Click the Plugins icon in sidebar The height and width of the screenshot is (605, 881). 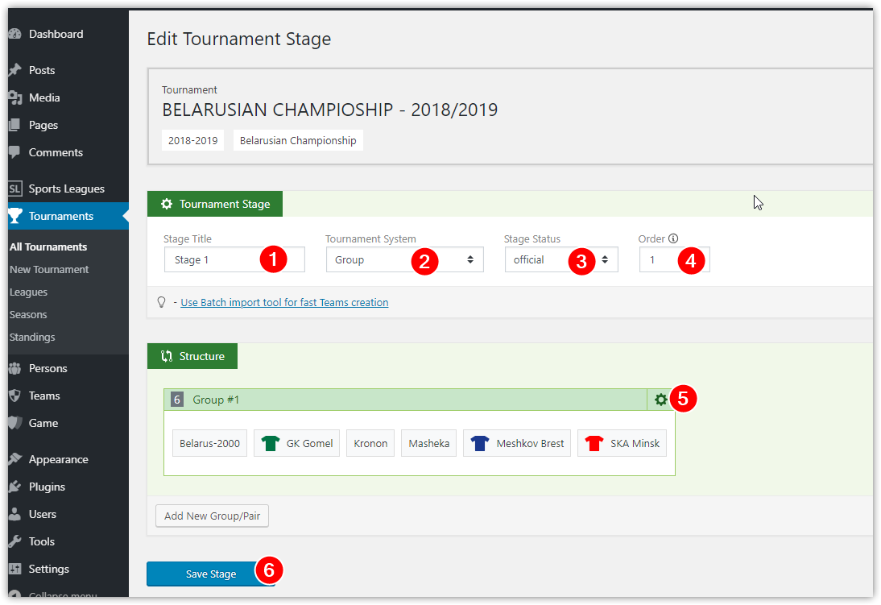[15, 487]
